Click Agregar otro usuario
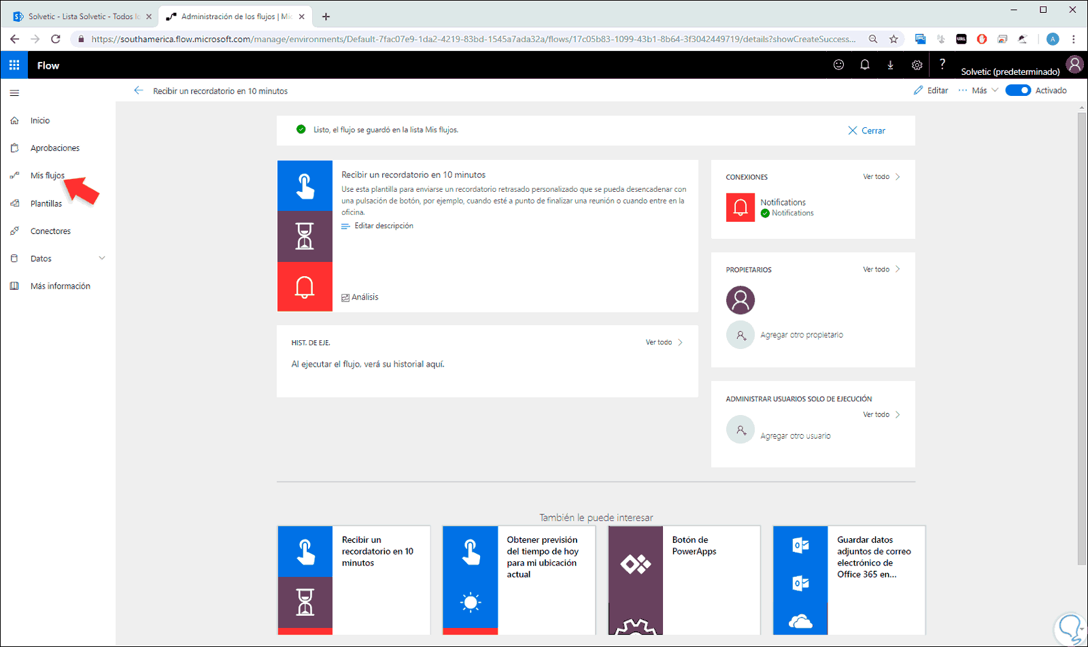 tap(796, 436)
